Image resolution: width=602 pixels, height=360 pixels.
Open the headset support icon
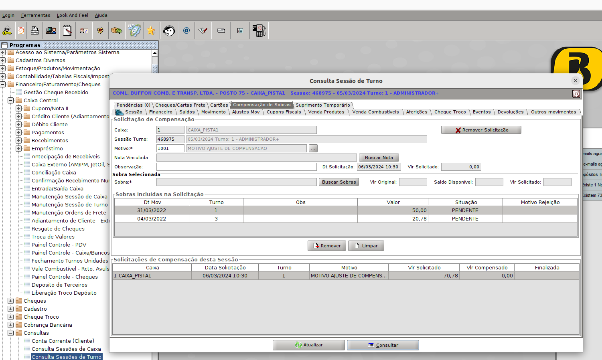169,30
